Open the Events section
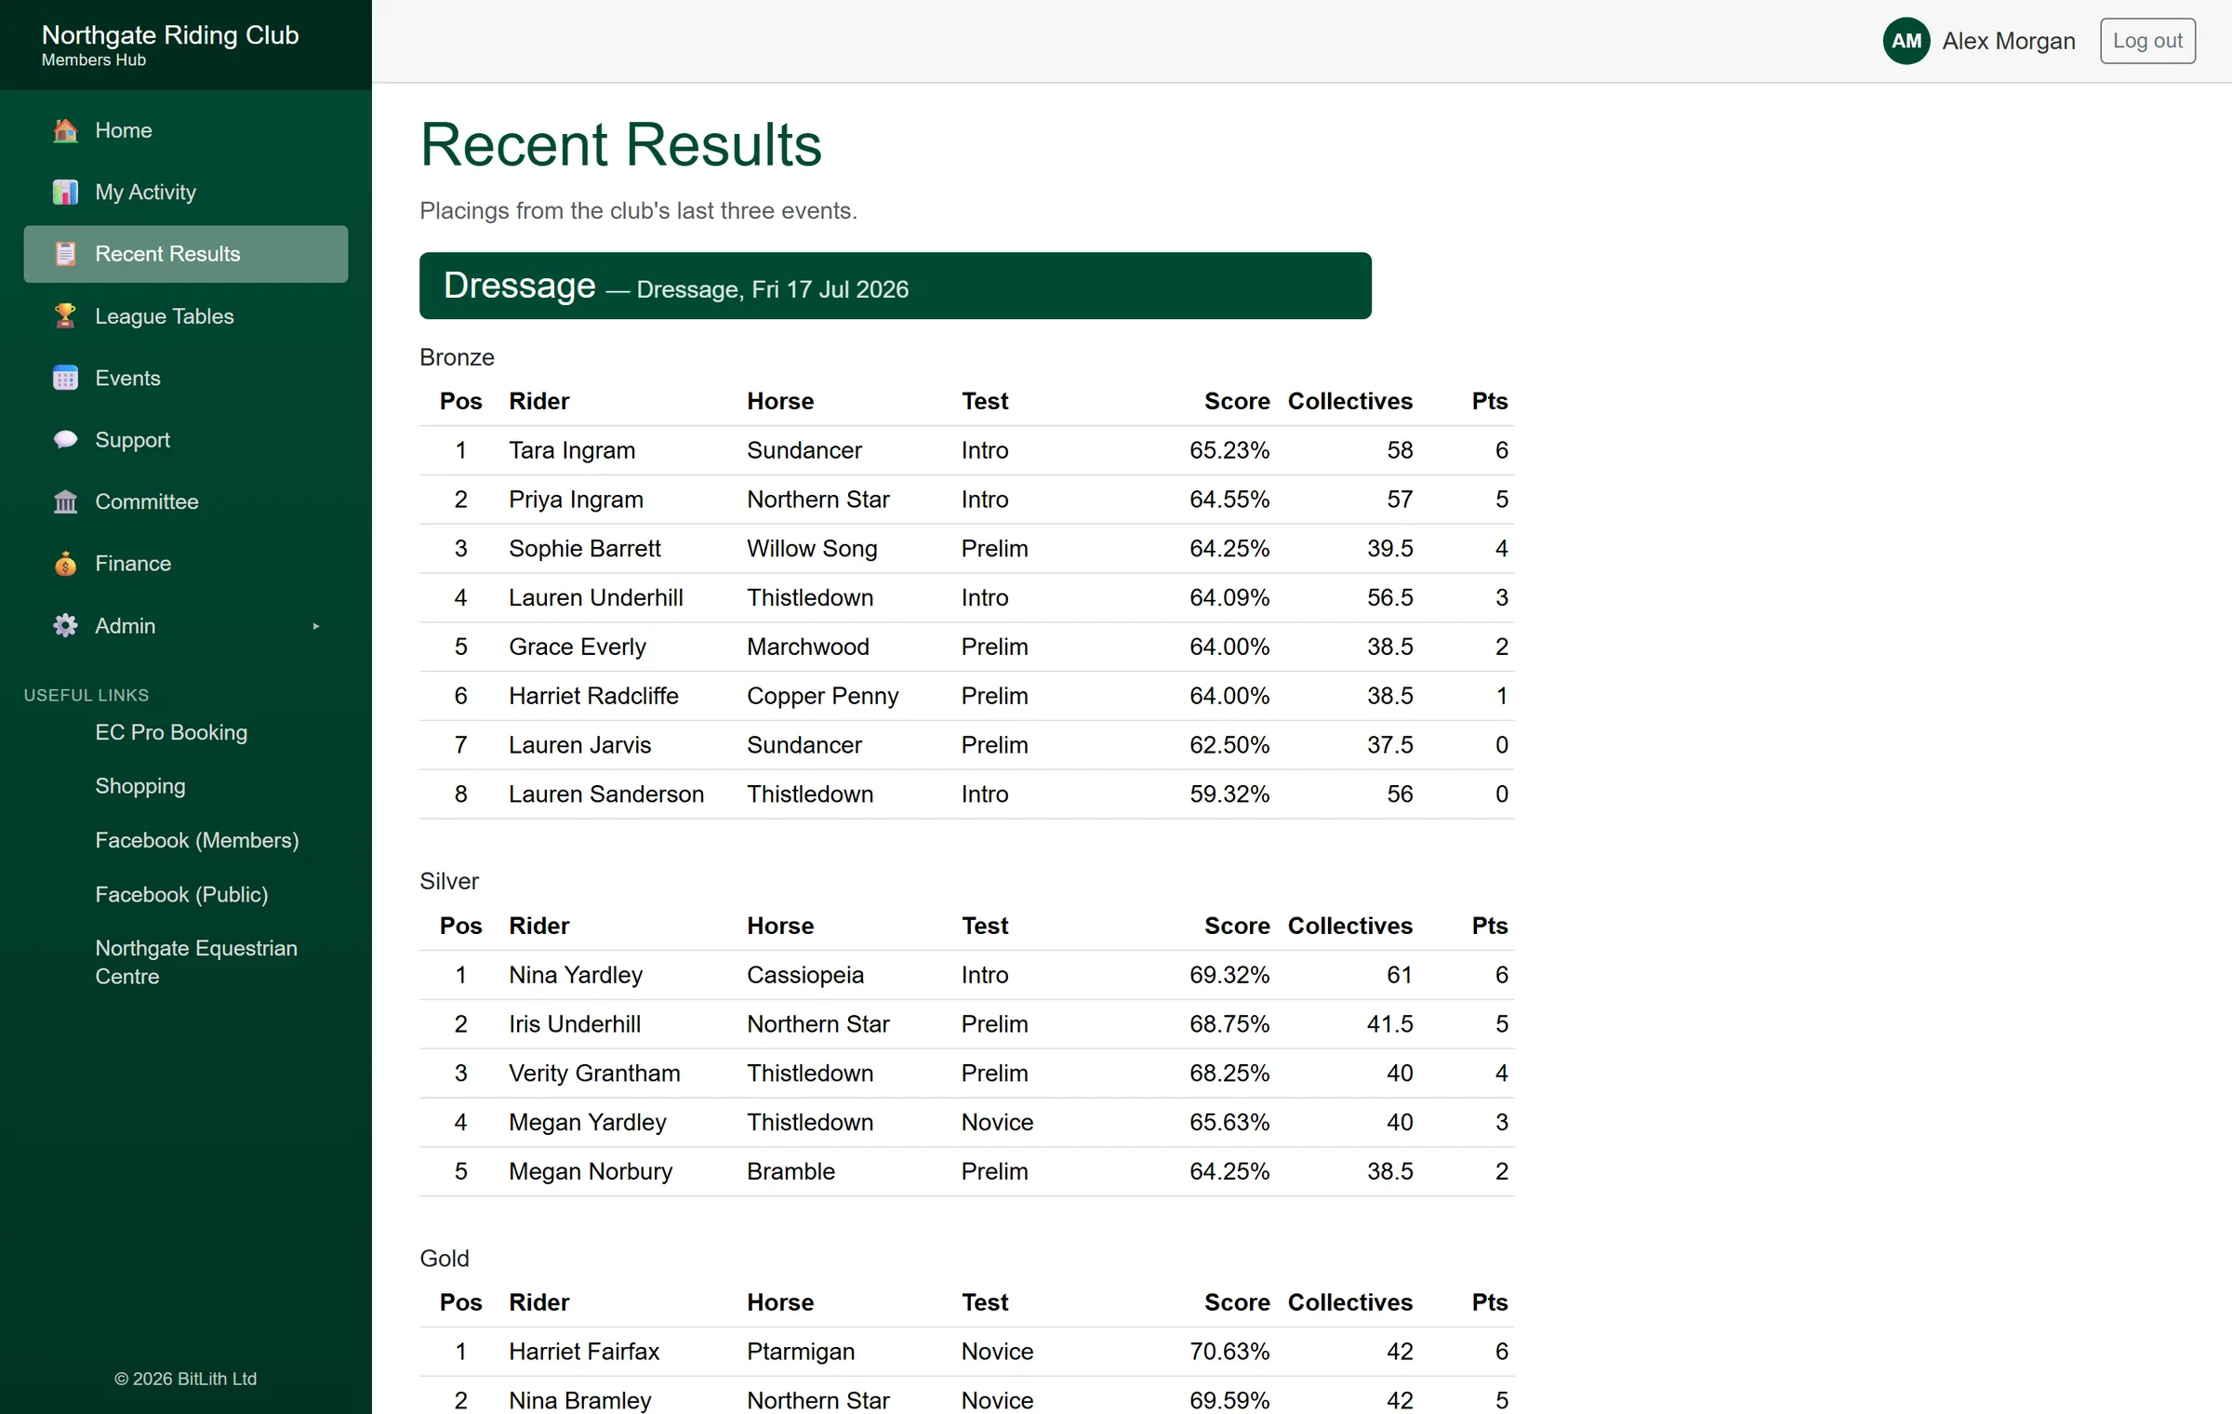Viewport: 2232px width, 1414px height. coord(186,378)
